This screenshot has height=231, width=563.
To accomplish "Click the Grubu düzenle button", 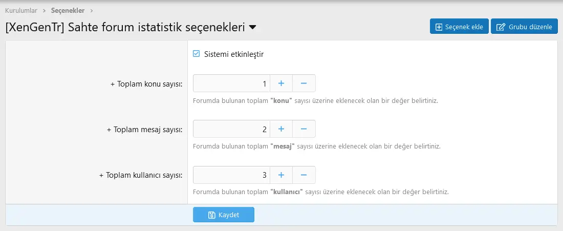I will point(524,27).
